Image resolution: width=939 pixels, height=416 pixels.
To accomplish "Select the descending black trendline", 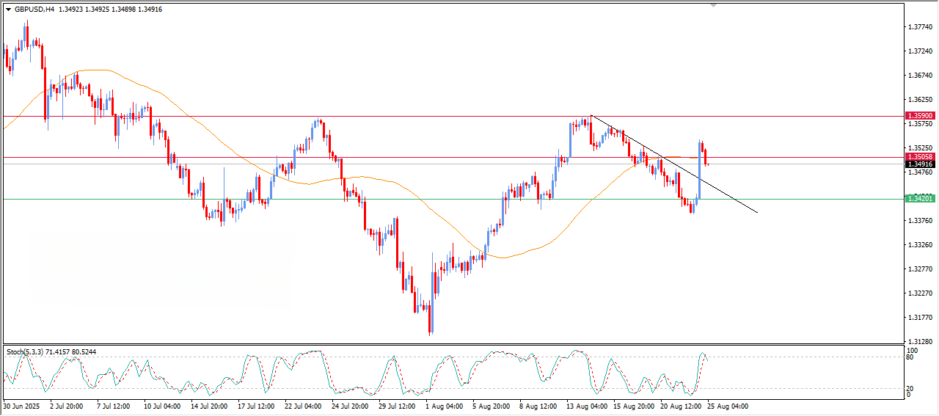I will (x=673, y=164).
